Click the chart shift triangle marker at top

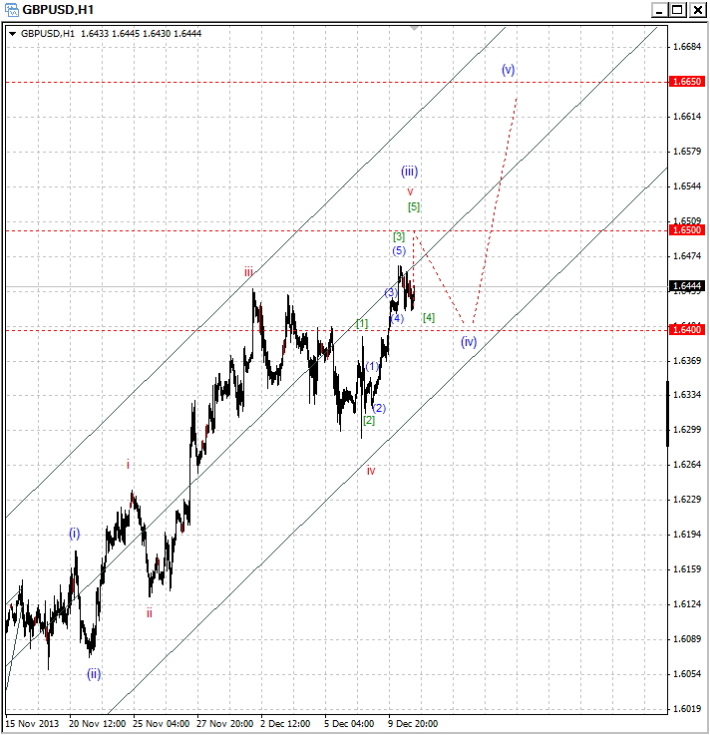(414, 29)
